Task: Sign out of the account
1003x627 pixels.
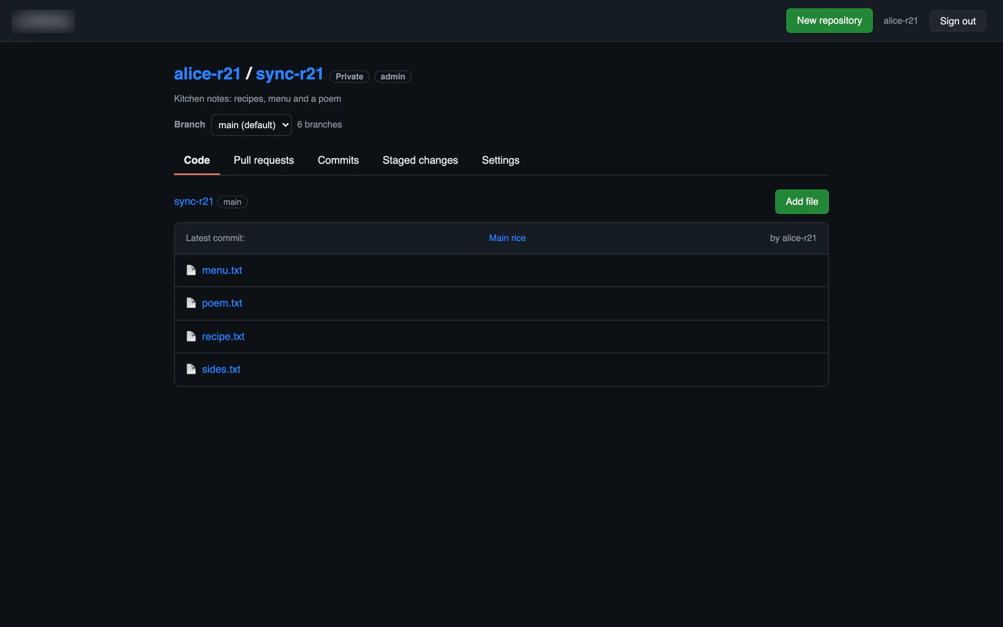Action: pos(958,21)
